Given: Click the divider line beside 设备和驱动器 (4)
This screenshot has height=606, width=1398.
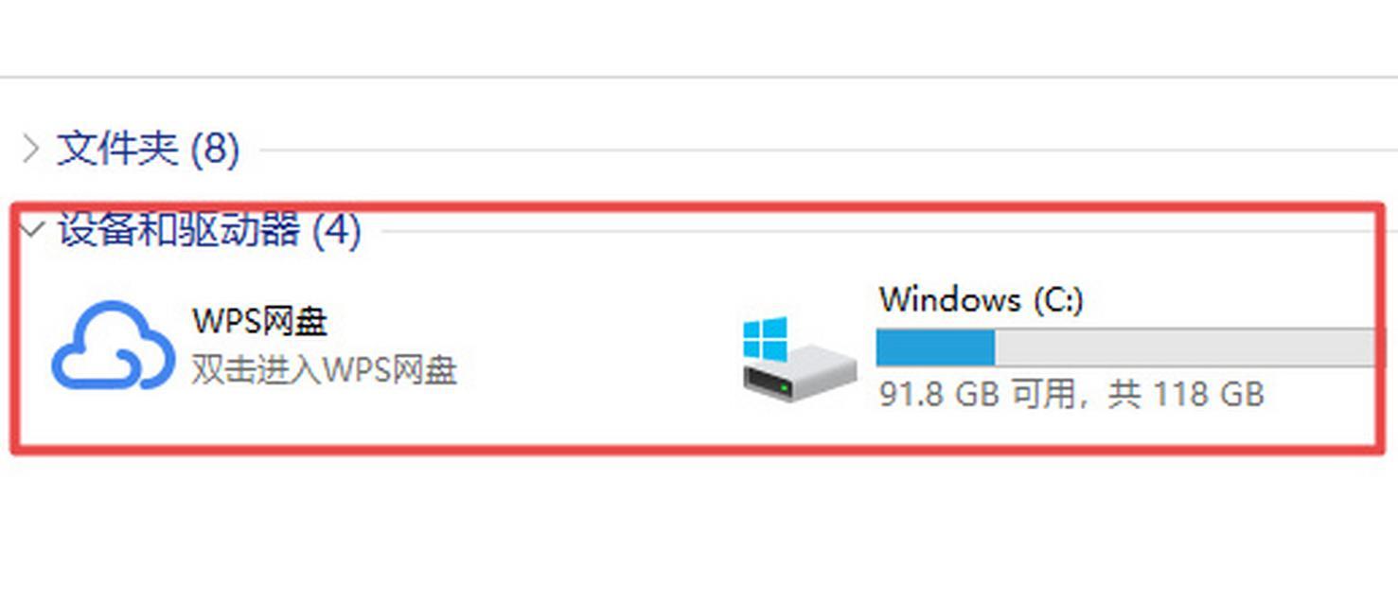Looking at the screenshot, I should [x=876, y=230].
